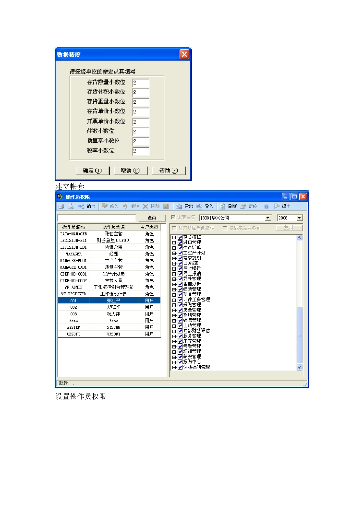Screen dimensions: 364x515
Task: Uncheck the 进口管理 permission checkbox
Action: (180, 243)
